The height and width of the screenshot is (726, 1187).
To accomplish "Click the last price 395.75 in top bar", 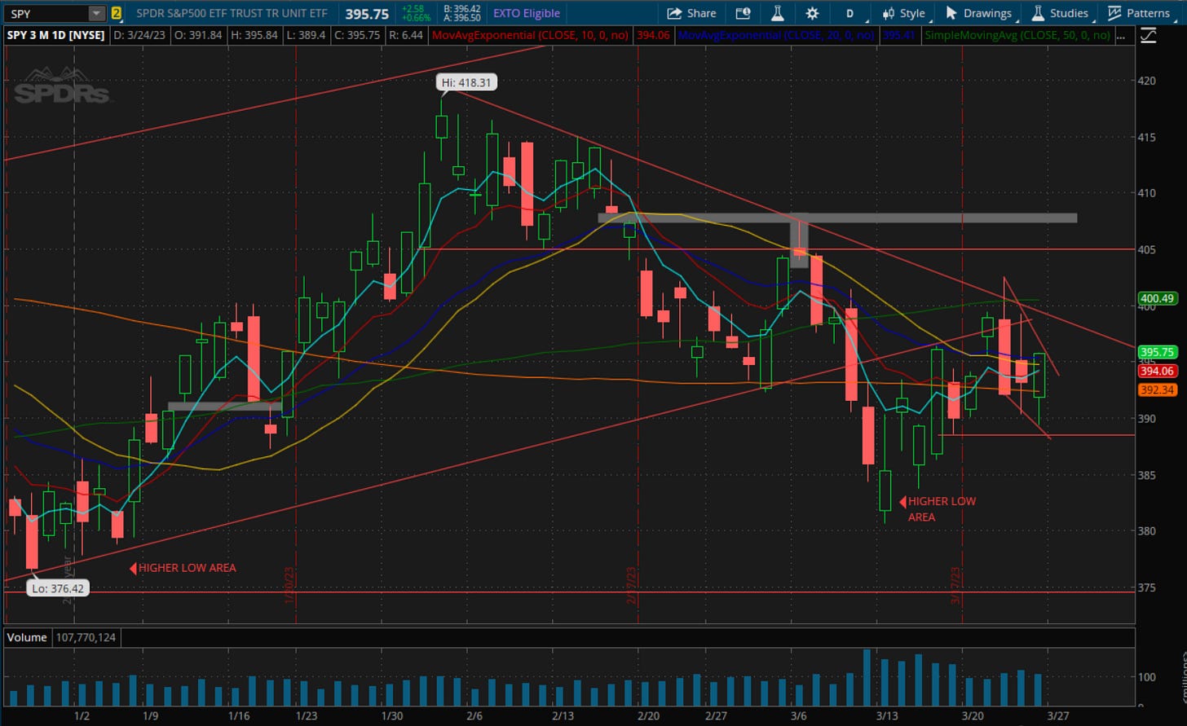I will click(367, 13).
